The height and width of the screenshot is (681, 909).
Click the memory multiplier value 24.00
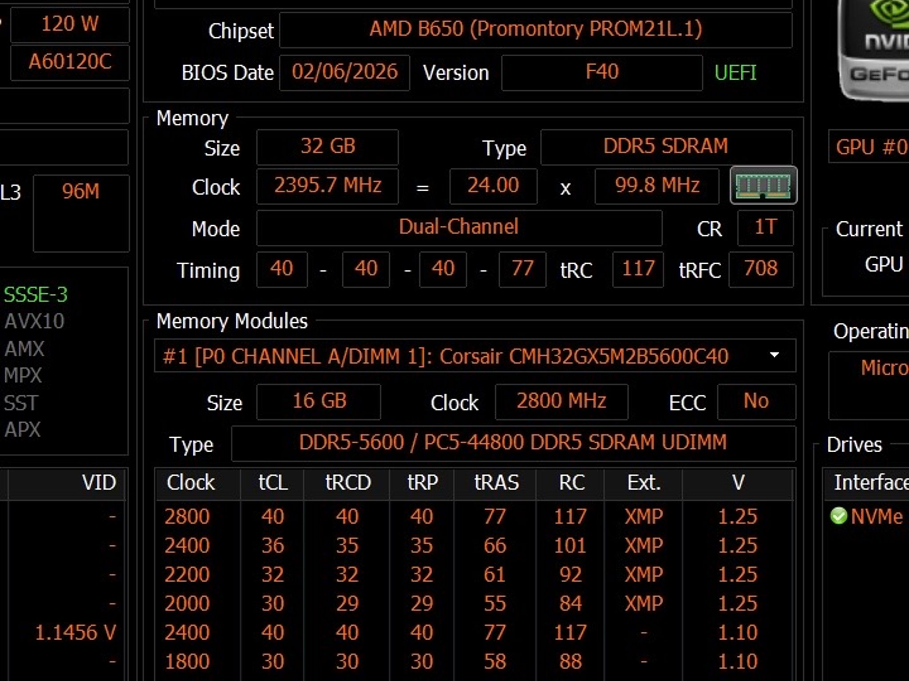(493, 186)
